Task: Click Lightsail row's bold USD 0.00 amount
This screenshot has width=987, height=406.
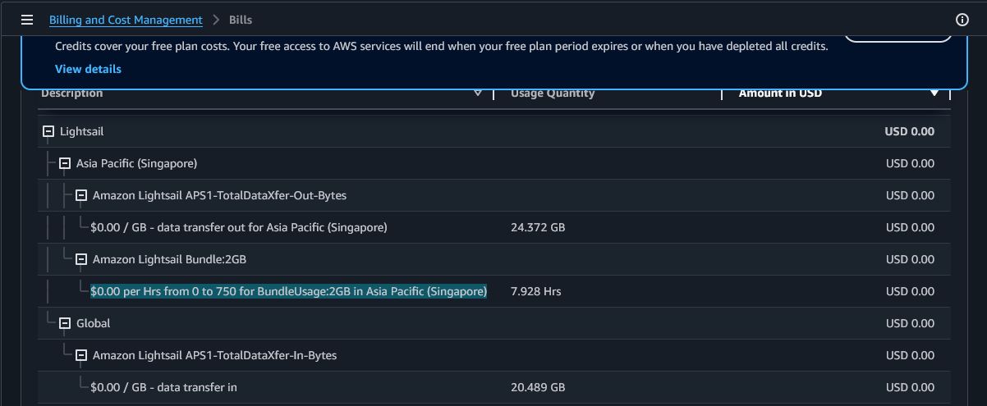Action: click(910, 131)
